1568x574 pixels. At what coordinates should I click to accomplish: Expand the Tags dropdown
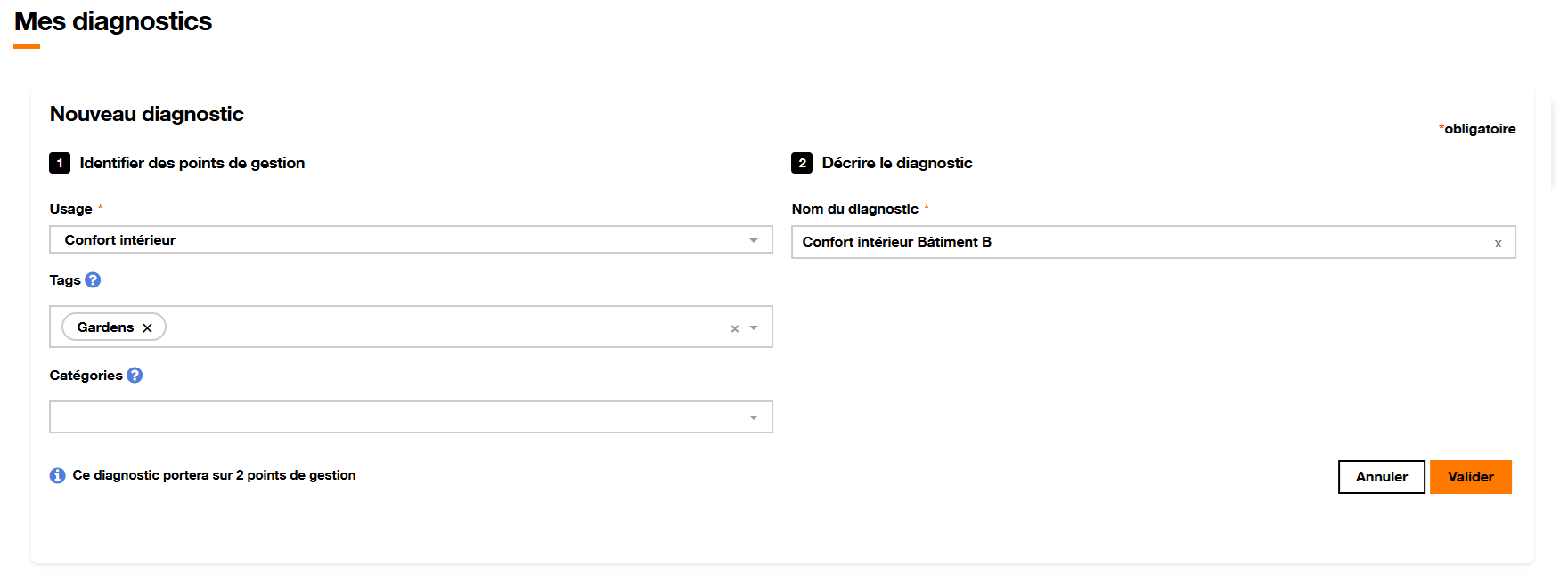tap(755, 327)
